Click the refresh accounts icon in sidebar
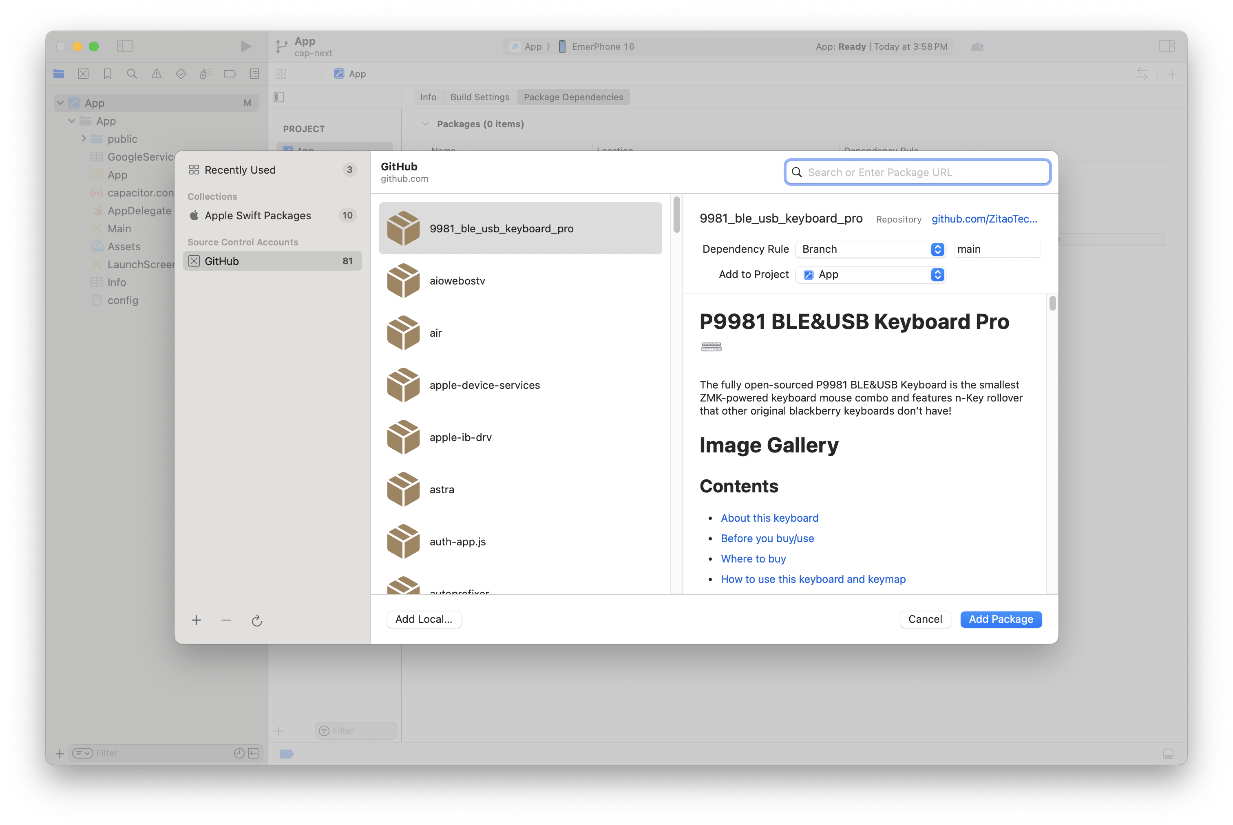The image size is (1233, 825). (256, 620)
